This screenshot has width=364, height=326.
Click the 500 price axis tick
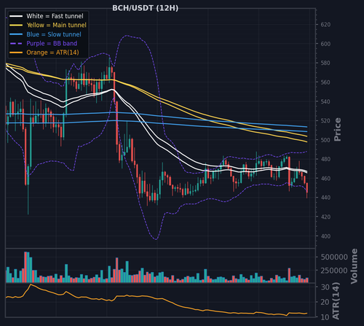(325, 140)
